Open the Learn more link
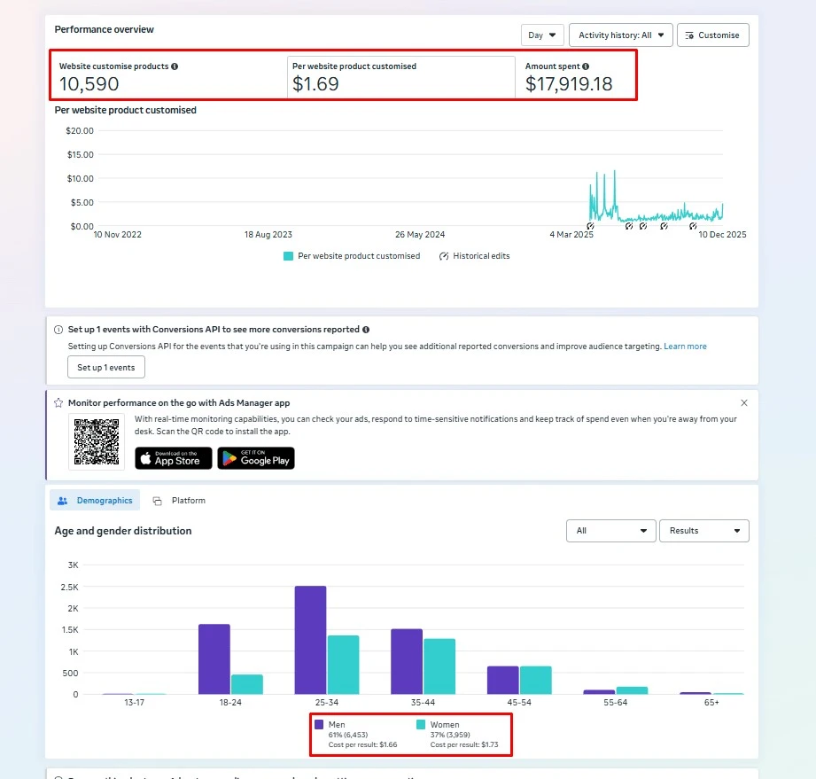The width and height of the screenshot is (816, 779). [685, 347]
